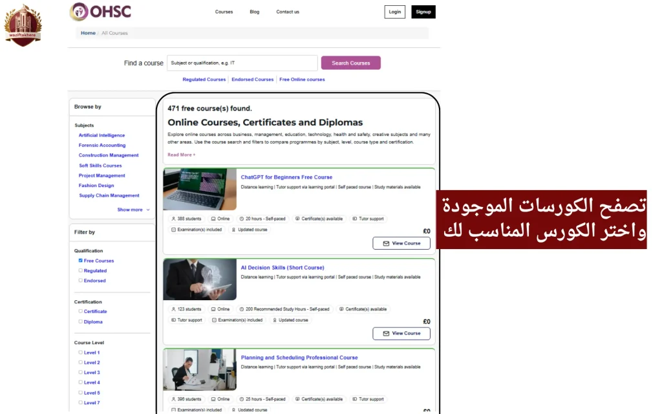This screenshot has height=414, width=662.
Task: Check the Level 7 checkbox
Action: pyautogui.click(x=80, y=402)
